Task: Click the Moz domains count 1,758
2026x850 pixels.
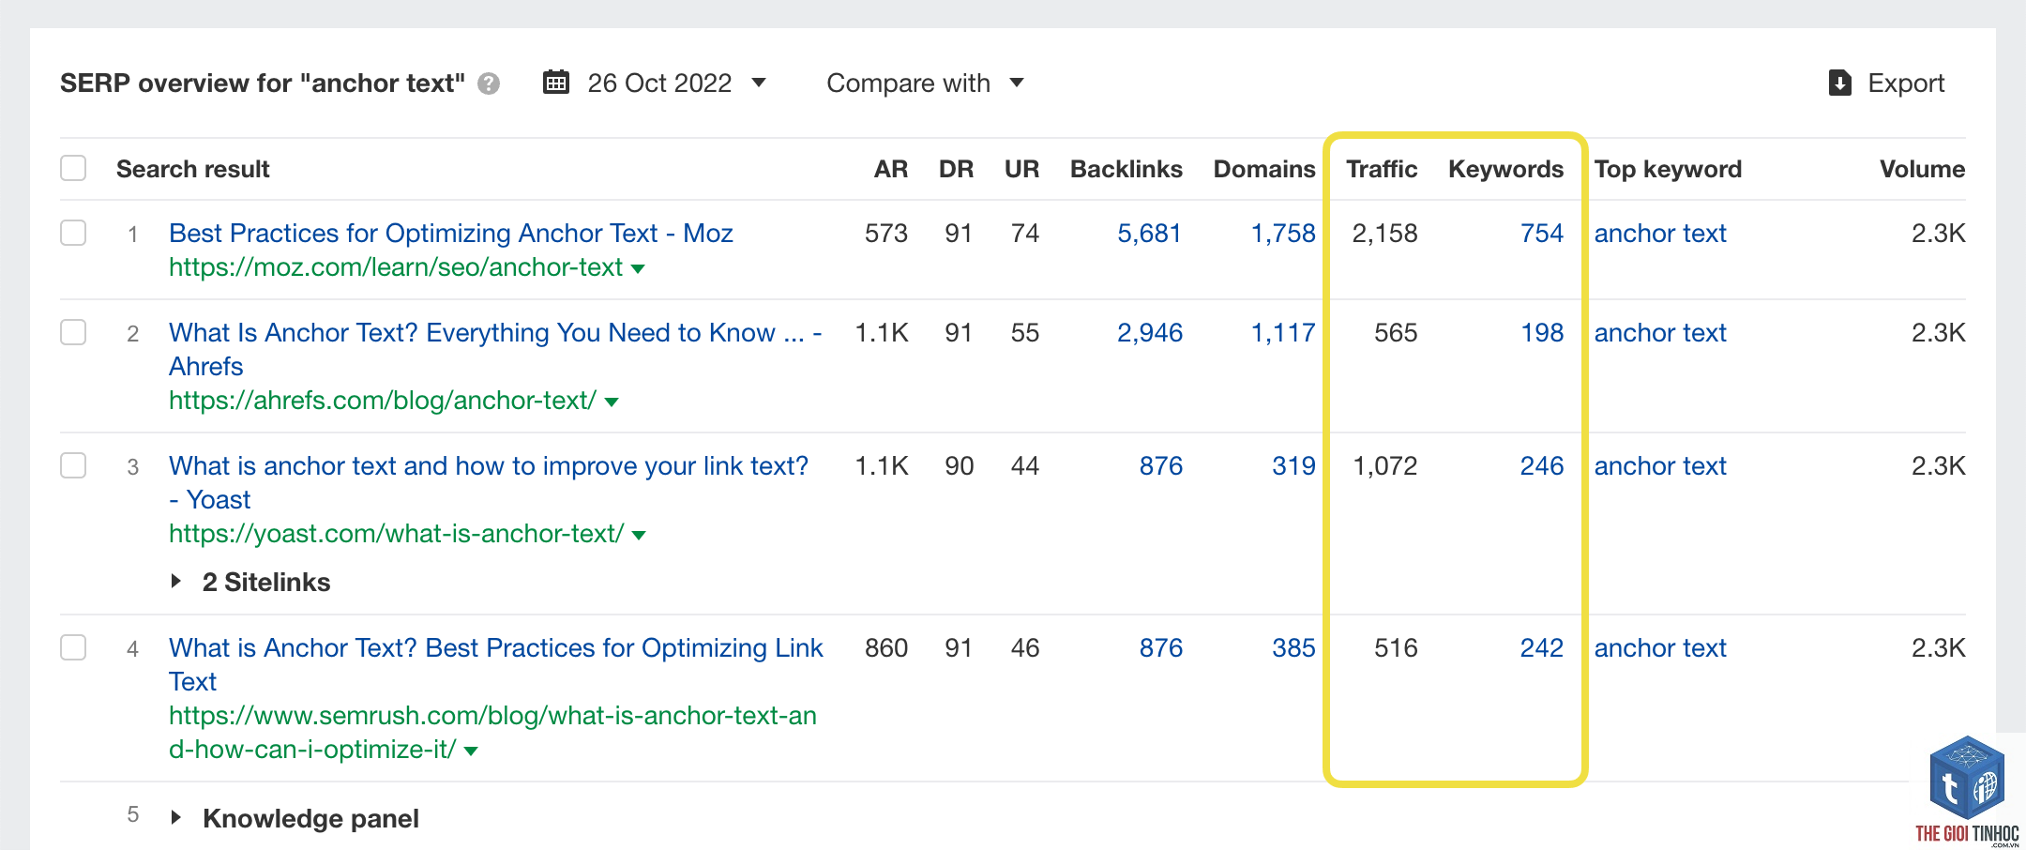Action: [x=1283, y=233]
